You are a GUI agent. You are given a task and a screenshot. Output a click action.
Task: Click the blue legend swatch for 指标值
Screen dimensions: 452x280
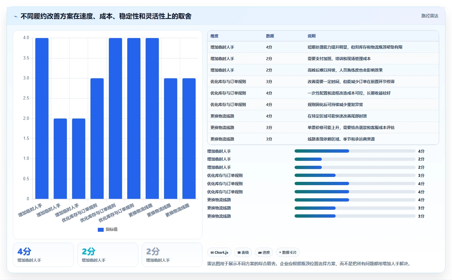101,230
